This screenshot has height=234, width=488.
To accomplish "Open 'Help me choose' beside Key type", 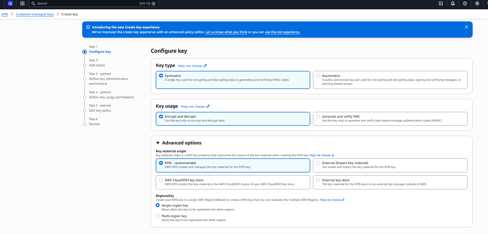I will click(x=192, y=66).
